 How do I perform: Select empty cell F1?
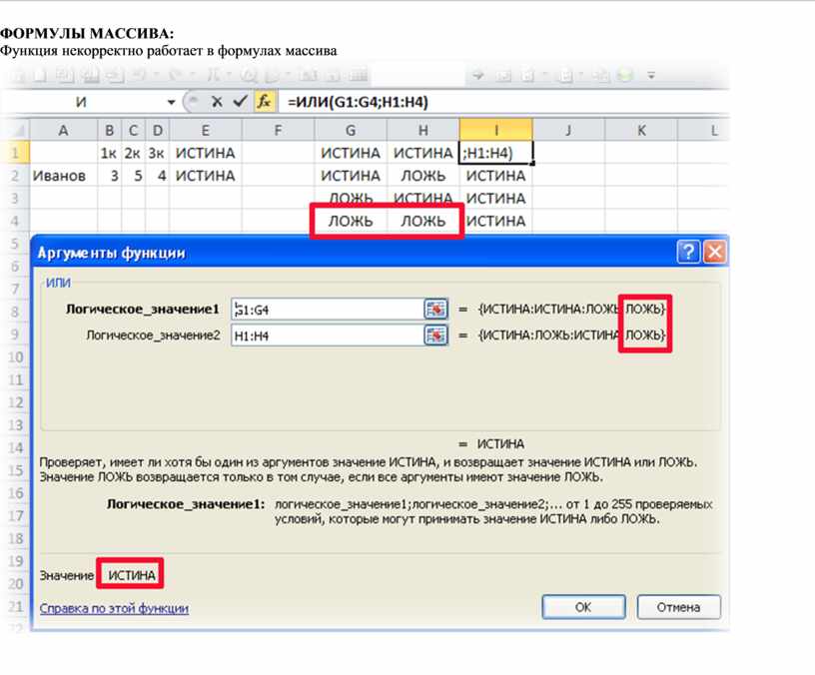pyautogui.click(x=278, y=153)
